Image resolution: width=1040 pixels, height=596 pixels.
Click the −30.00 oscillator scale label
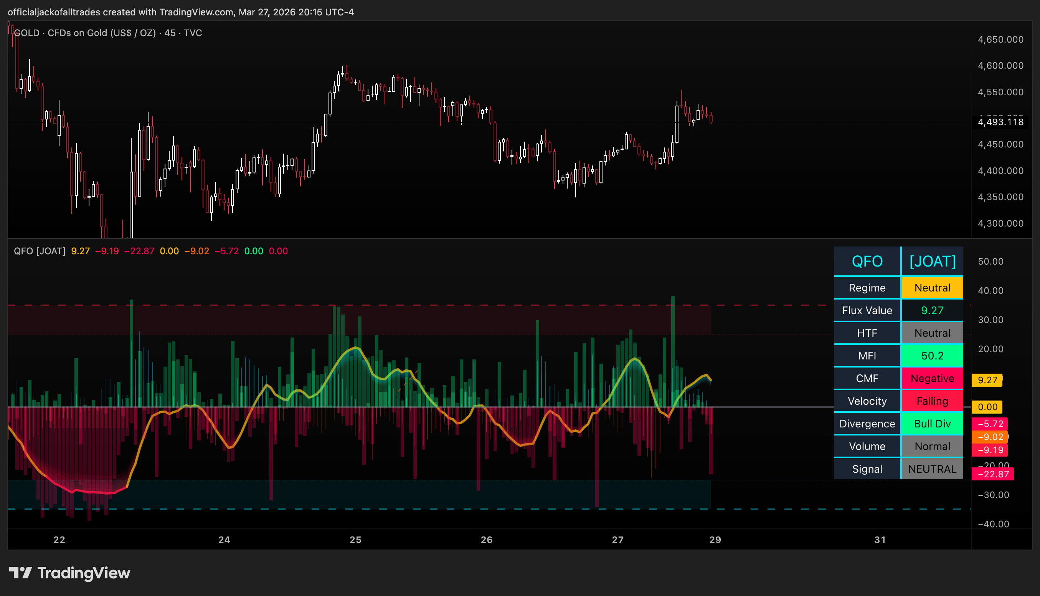994,495
